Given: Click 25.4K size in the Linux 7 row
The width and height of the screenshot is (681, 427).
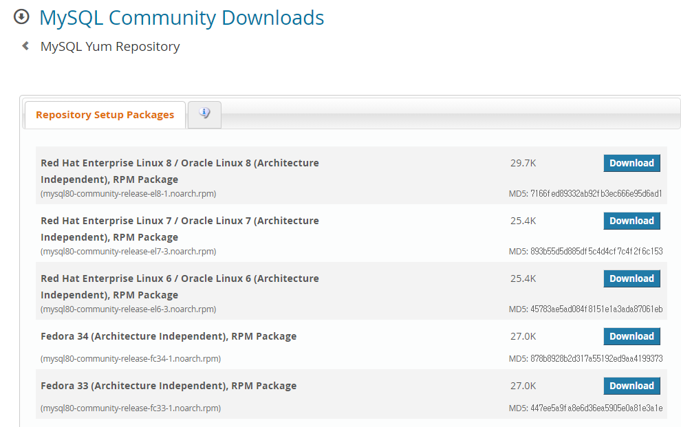Looking at the screenshot, I should pos(523,221).
